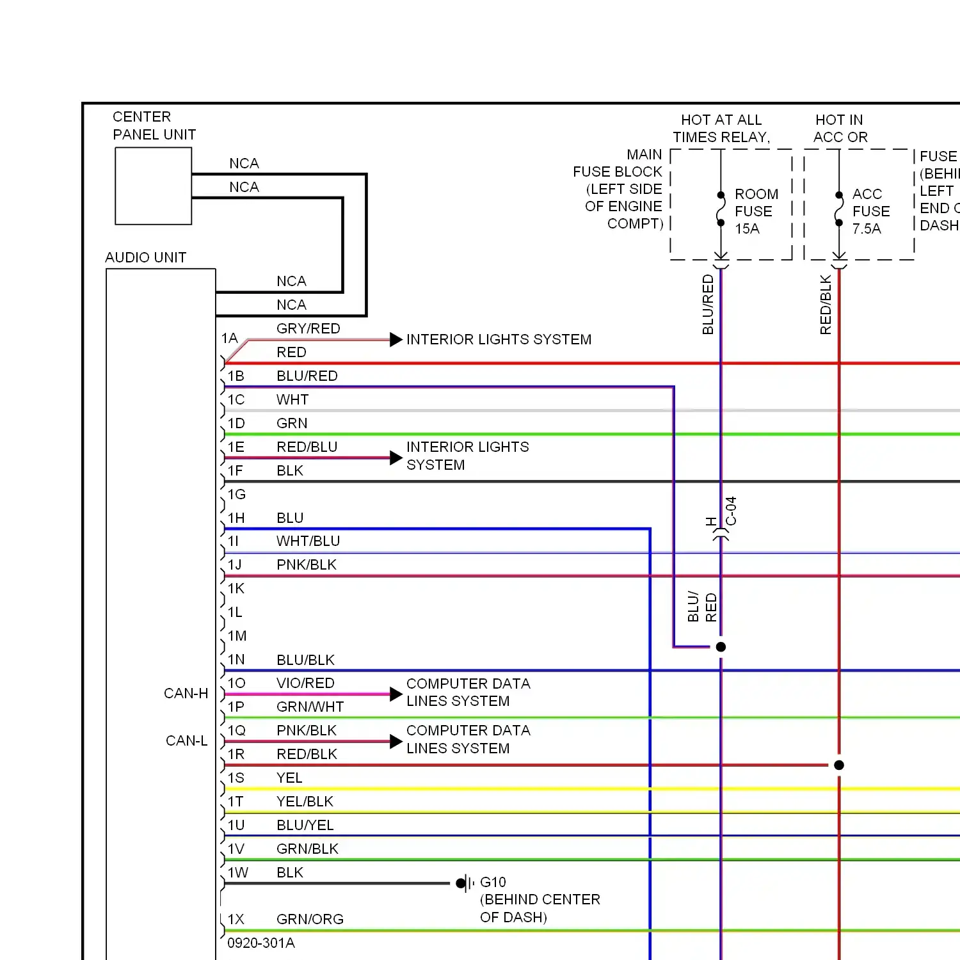The width and height of the screenshot is (960, 960).
Task: Click the G10 ground symbol
Action: point(465,883)
